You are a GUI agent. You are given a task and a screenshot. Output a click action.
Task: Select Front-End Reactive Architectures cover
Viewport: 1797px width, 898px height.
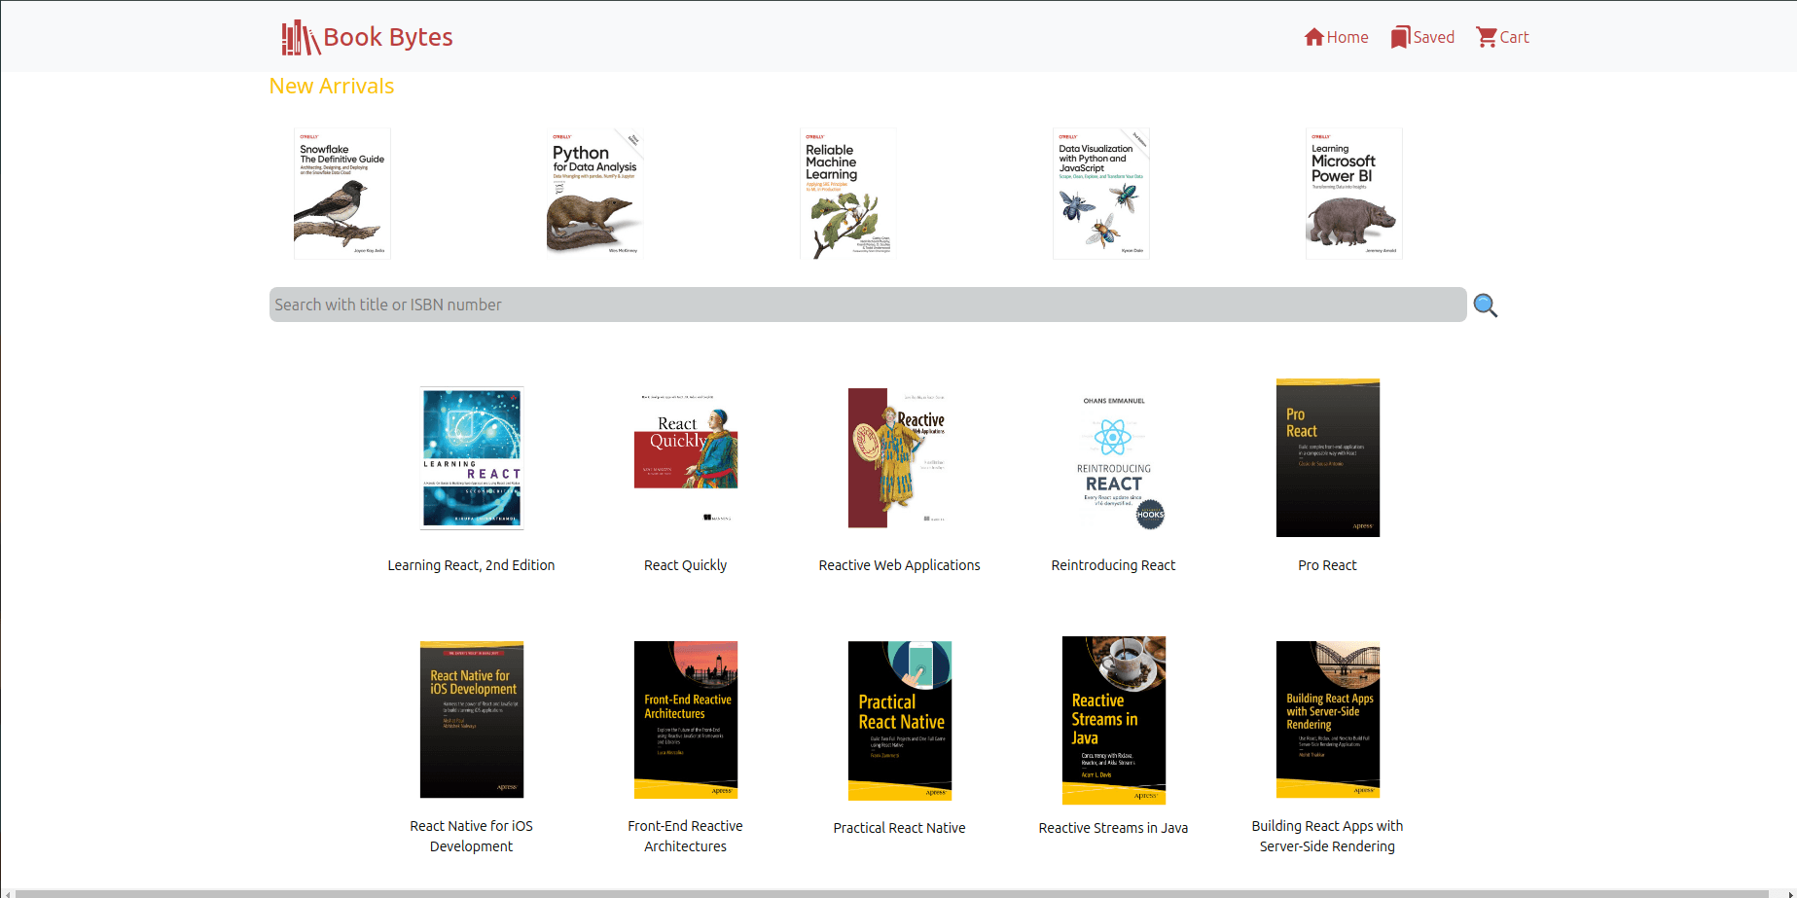(686, 720)
